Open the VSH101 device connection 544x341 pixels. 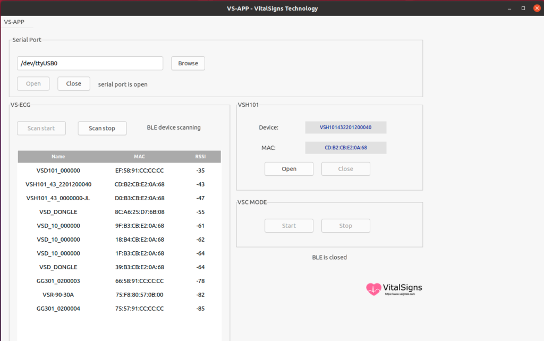tap(288, 168)
